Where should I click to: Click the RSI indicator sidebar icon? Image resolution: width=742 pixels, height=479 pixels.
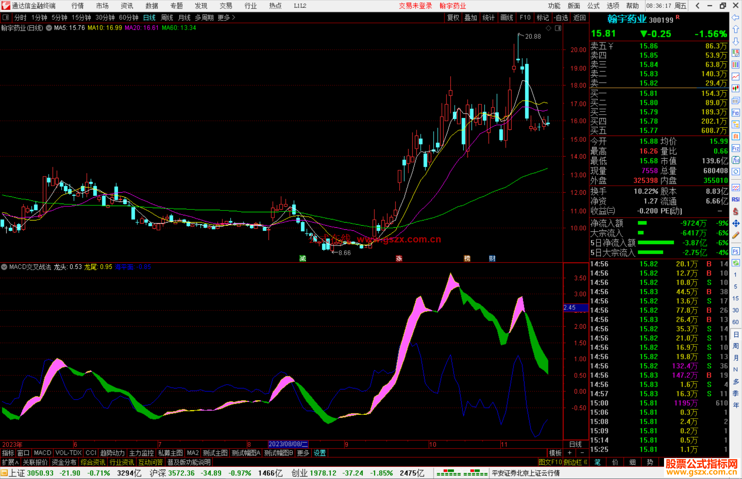[x=735, y=199]
